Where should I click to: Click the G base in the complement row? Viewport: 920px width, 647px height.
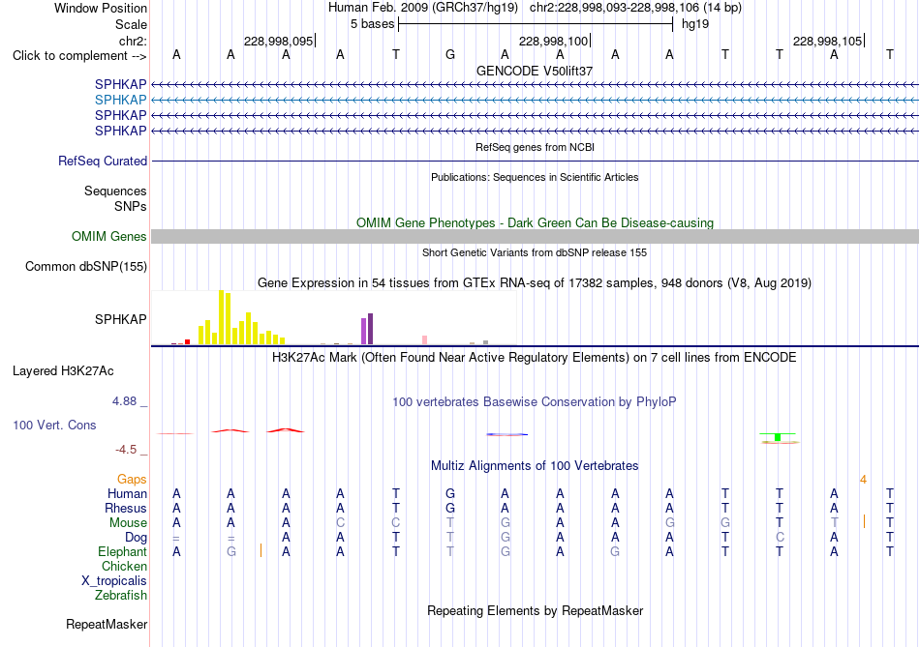[450, 54]
